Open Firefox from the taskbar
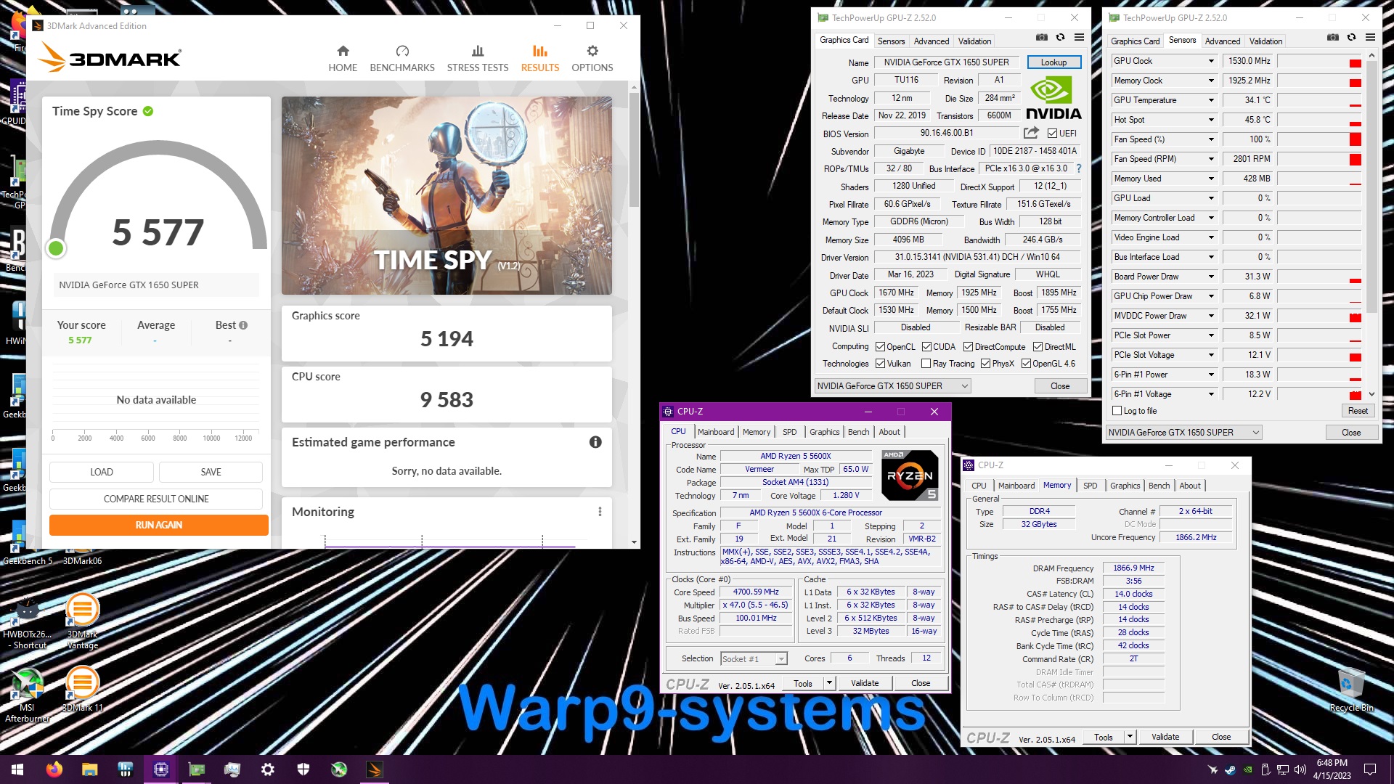Screen dimensions: 1394x784 point(54,769)
